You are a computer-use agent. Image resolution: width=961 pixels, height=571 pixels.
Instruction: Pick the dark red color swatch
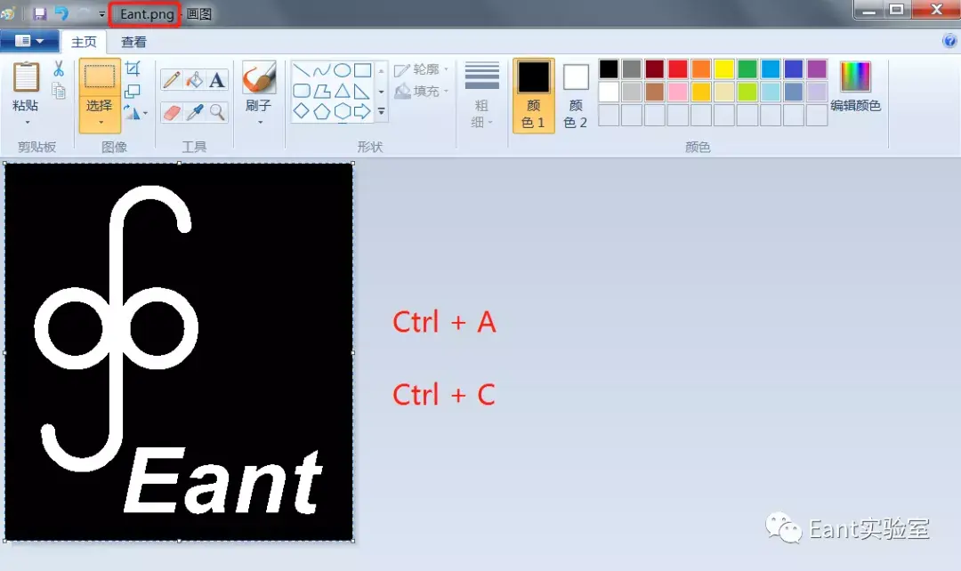655,68
